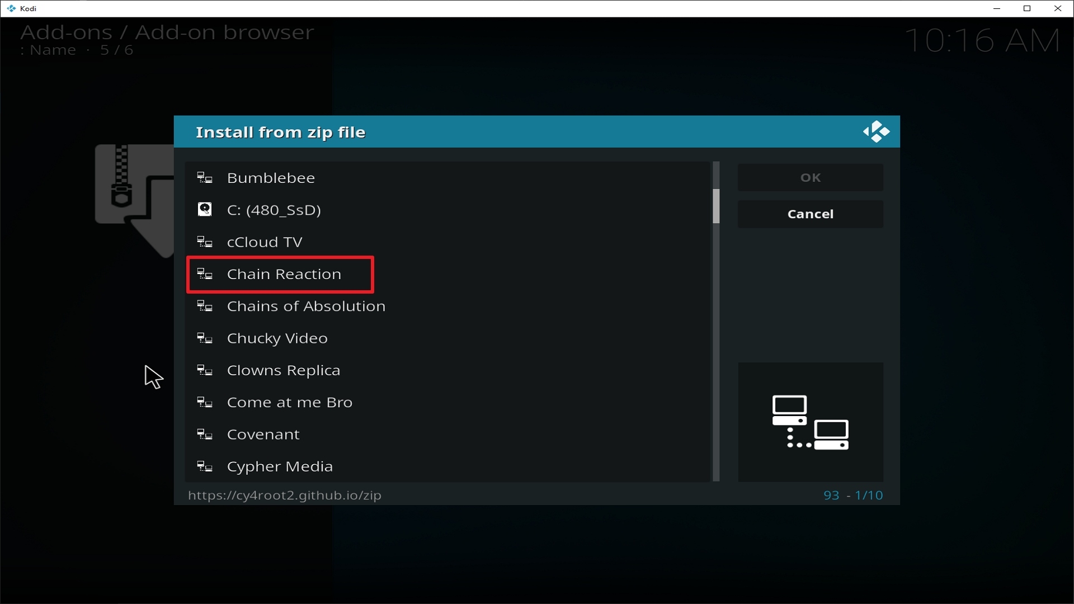
Task: Click the 93 - 1/10 item counter
Action: [853, 496]
